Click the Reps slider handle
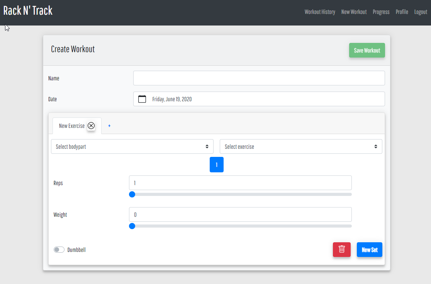Viewport: 431px width, 284px height. (132, 194)
